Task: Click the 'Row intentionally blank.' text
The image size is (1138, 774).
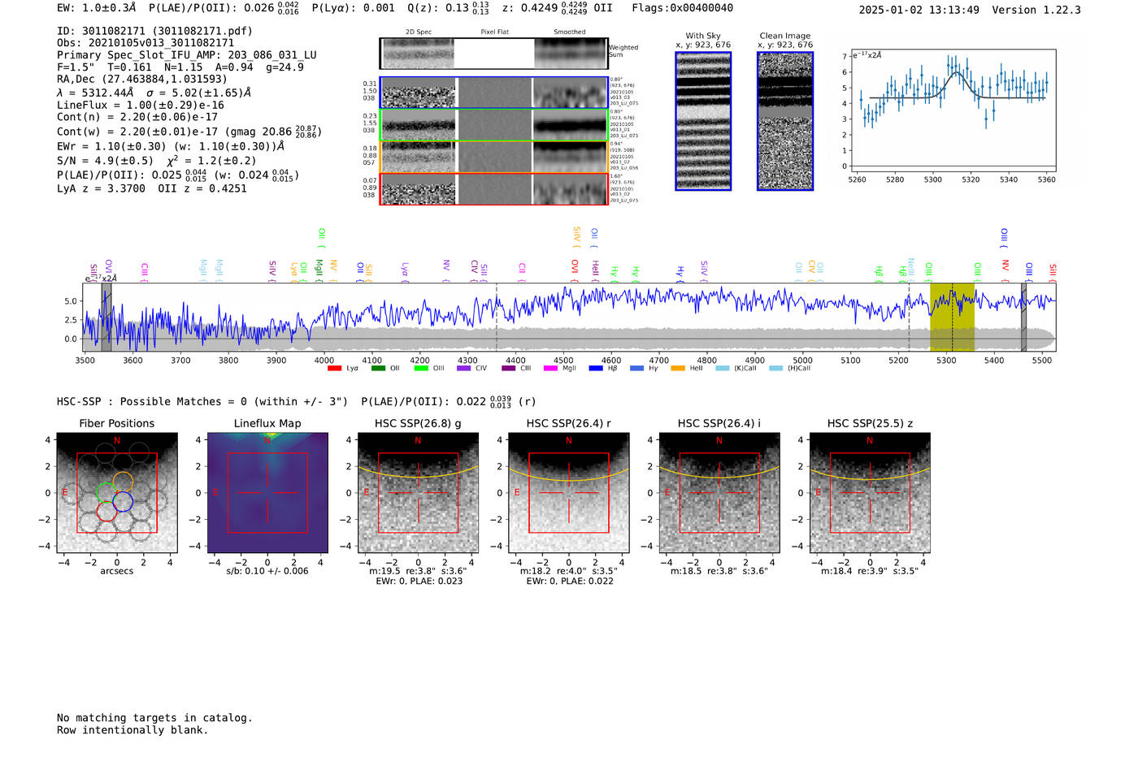Action: coord(132,730)
